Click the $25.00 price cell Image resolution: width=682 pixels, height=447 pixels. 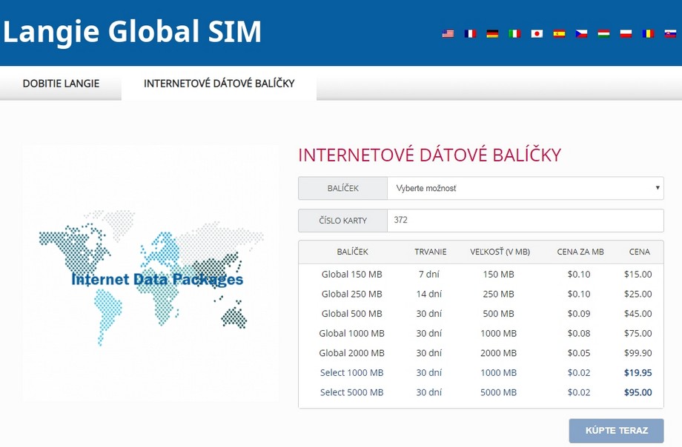click(x=638, y=294)
